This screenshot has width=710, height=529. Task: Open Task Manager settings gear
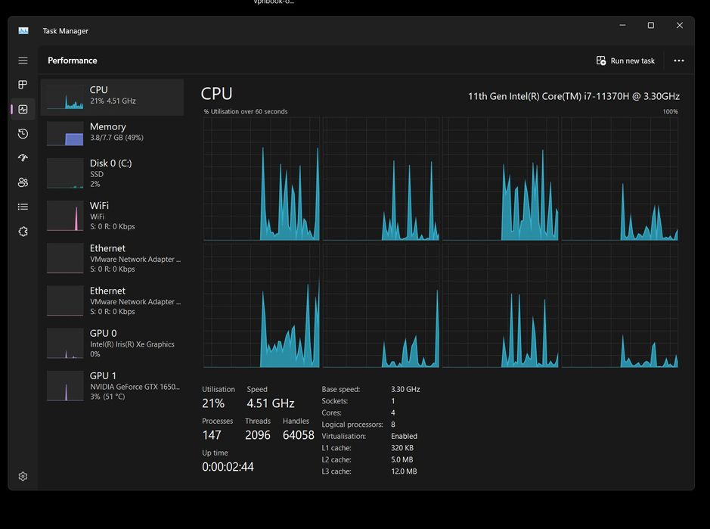(x=23, y=477)
